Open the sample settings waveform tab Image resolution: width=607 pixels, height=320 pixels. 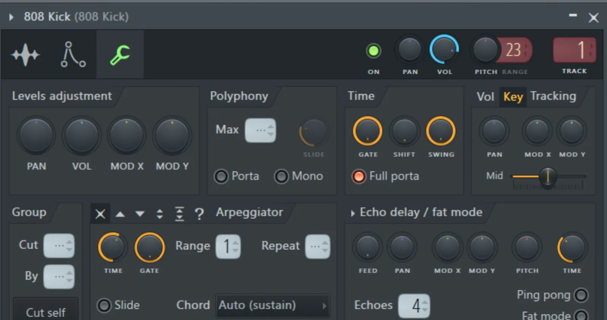25,55
